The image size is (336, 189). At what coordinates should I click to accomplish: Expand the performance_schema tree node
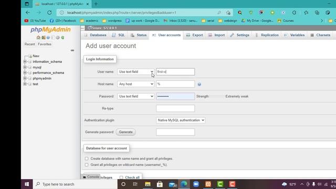coord(25,73)
